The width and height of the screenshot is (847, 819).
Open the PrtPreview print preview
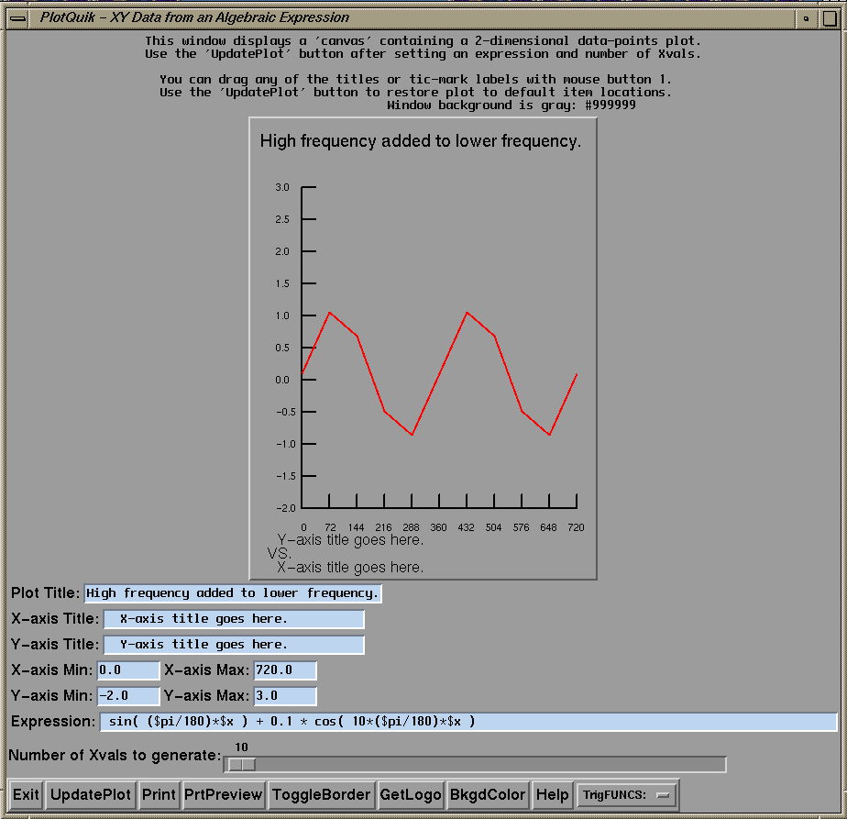223,794
